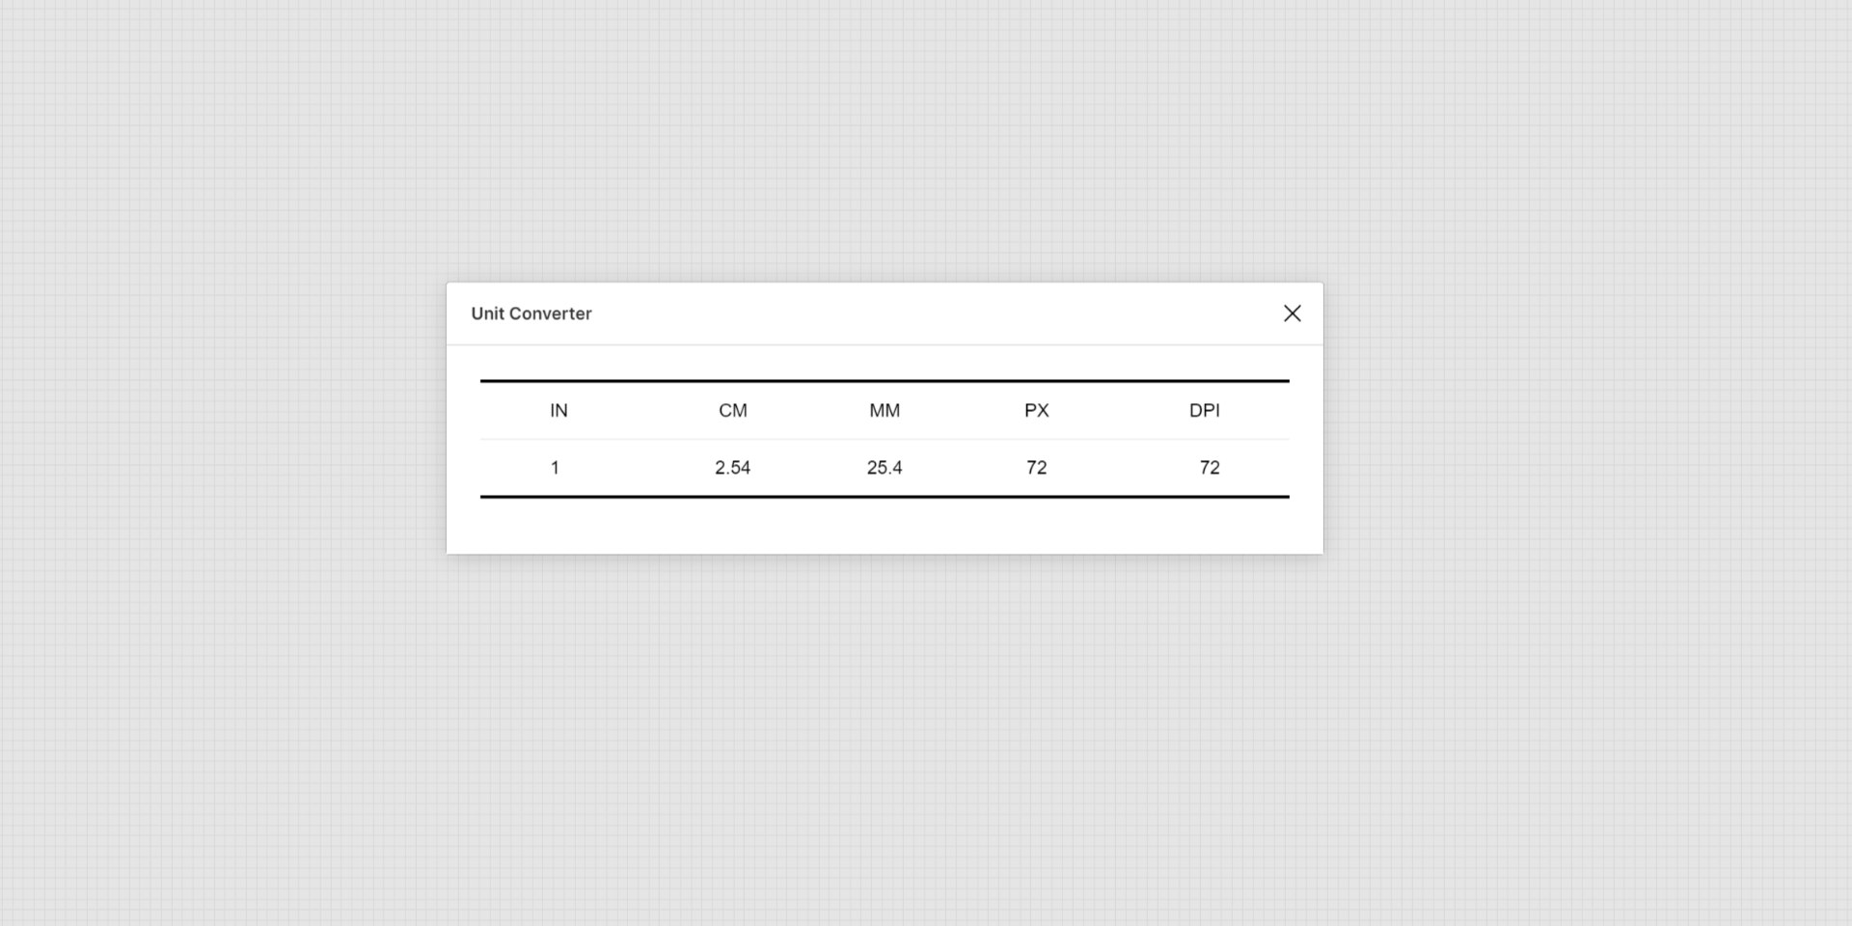Image resolution: width=1852 pixels, height=926 pixels.
Task: Select the 2.54 centimeters value
Action: (733, 468)
